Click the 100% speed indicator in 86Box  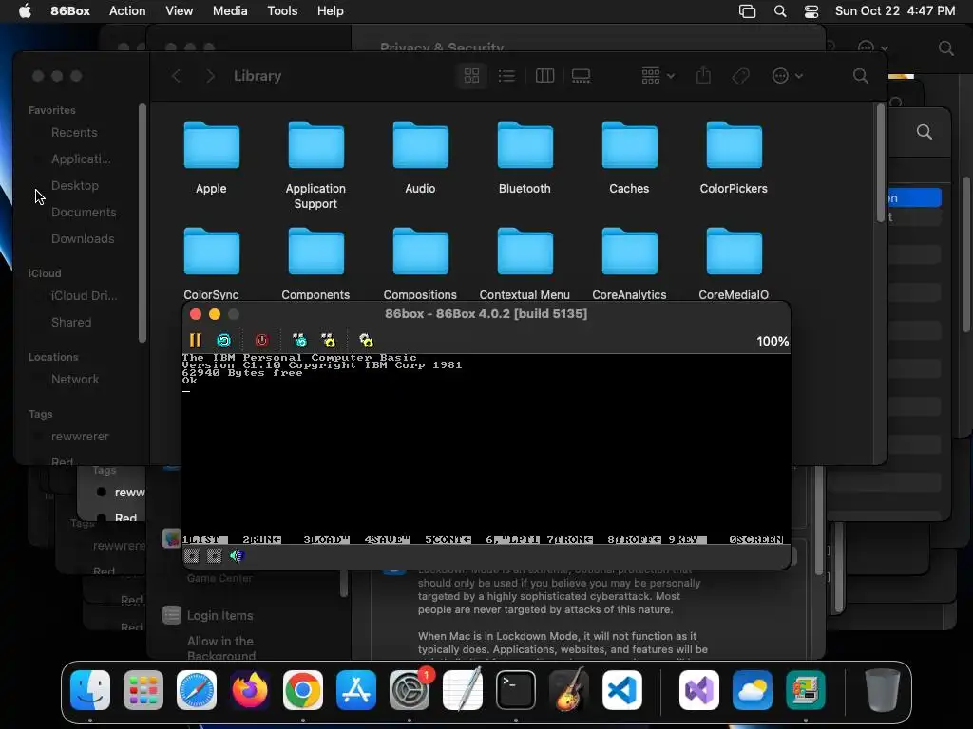point(773,341)
